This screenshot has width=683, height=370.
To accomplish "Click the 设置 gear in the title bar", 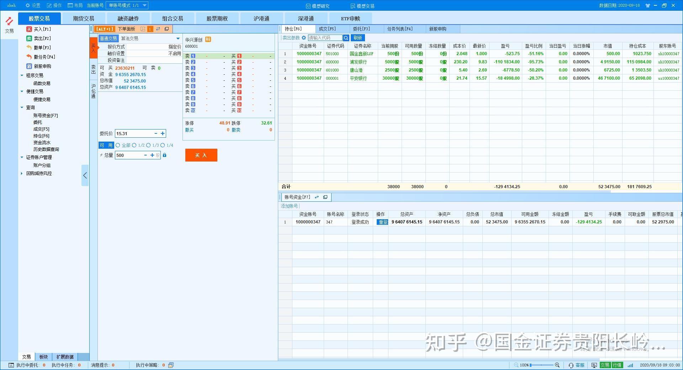I will click(27, 5).
